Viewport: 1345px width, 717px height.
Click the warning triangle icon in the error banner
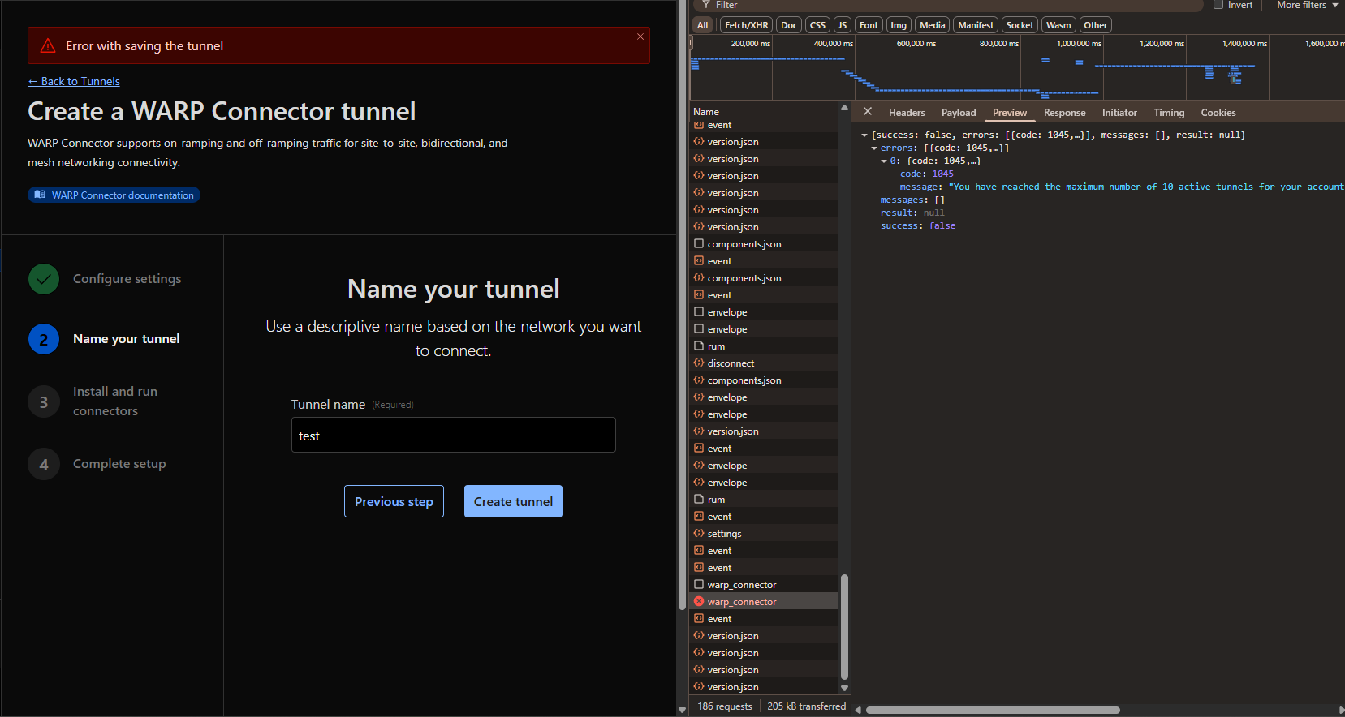tap(48, 45)
